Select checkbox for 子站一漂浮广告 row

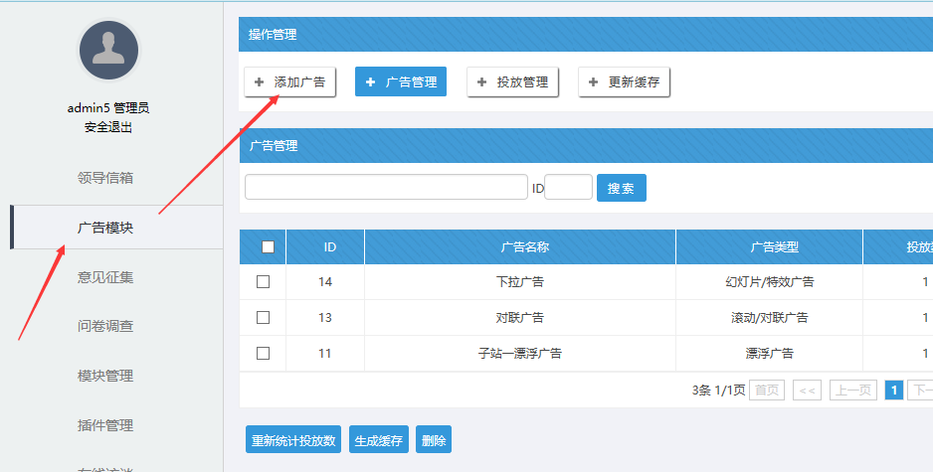click(x=264, y=353)
